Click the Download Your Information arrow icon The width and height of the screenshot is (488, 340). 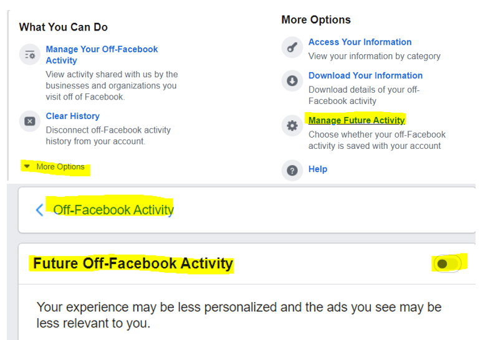(x=292, y=81)
